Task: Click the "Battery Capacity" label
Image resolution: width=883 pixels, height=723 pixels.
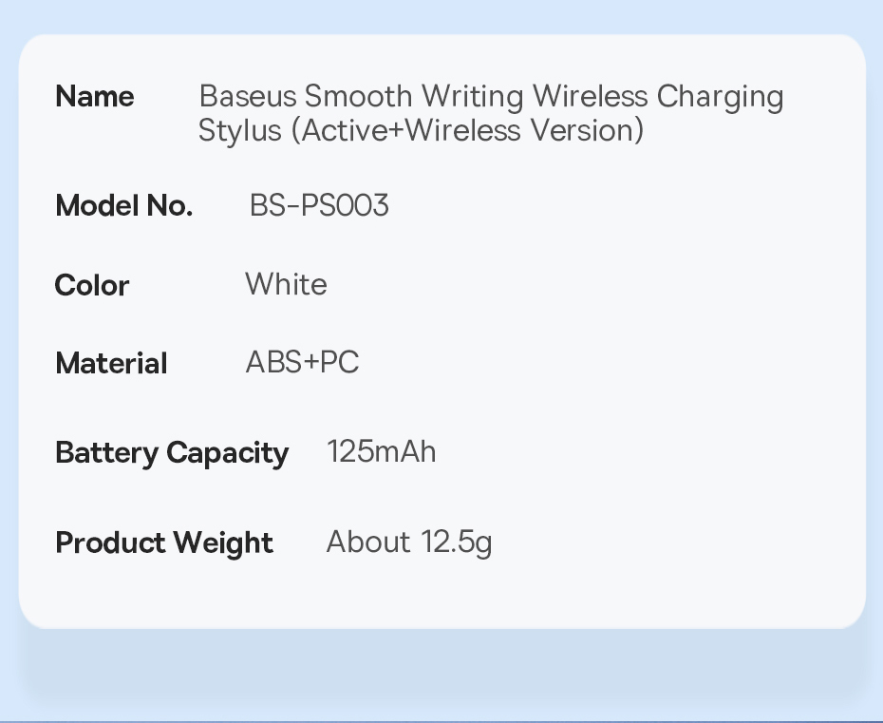Action: point(171,452)
